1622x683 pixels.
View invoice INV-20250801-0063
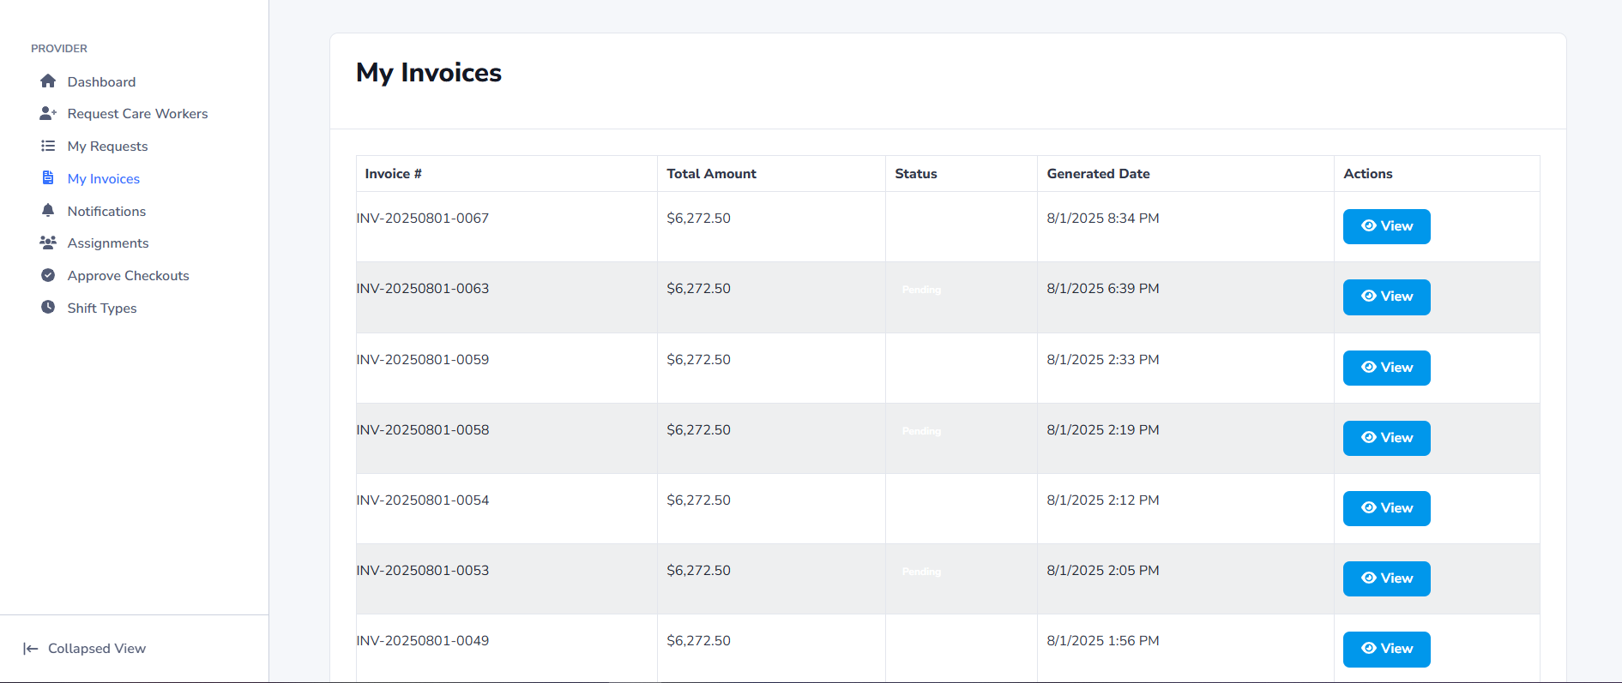click(x=1386, y=297)
